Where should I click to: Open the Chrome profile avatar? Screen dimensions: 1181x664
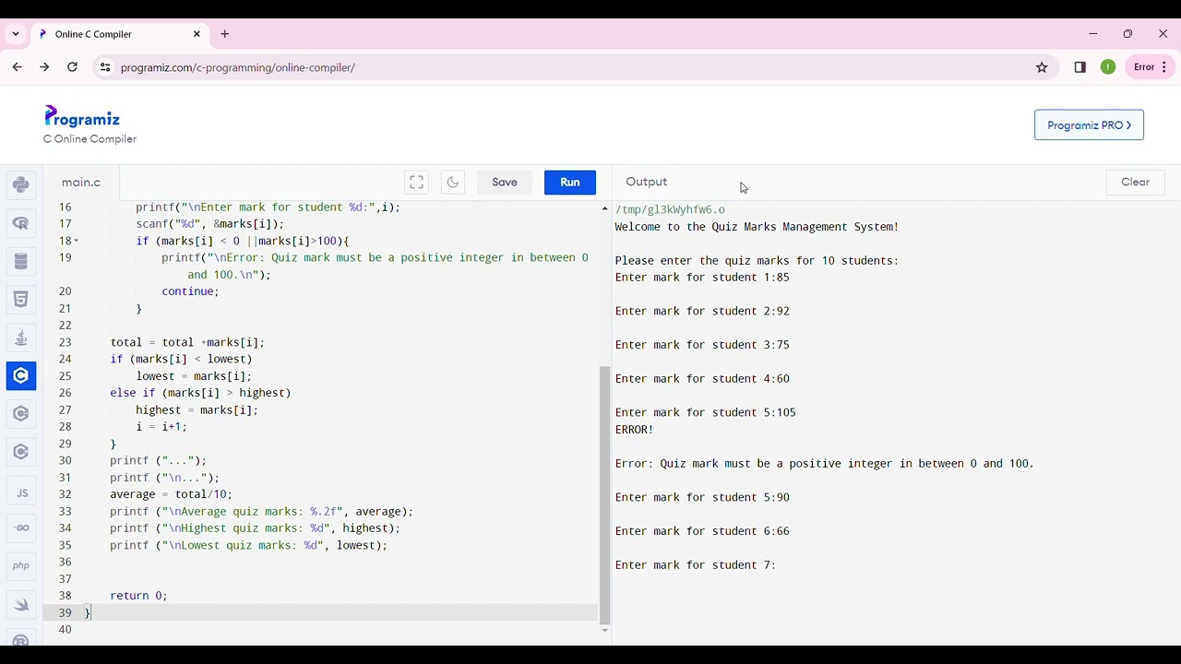tap(1108, 67)
